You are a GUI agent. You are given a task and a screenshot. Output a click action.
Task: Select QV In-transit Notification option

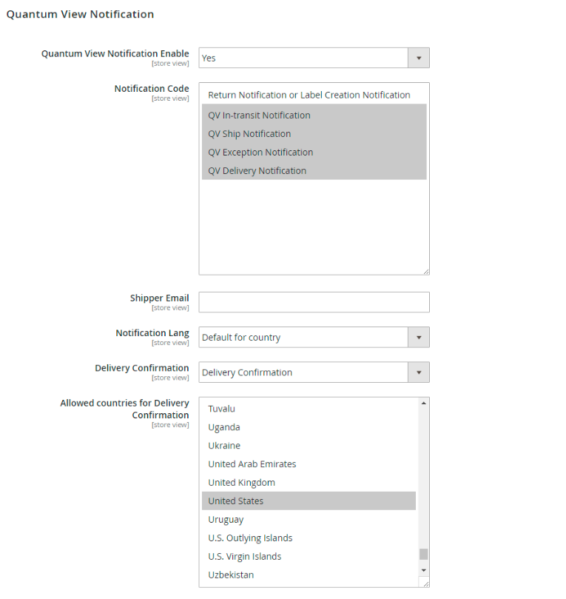point(259,116)
